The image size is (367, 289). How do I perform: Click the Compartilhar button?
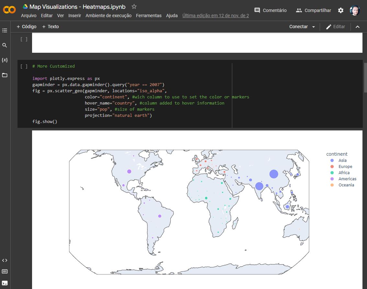point(313,10)
